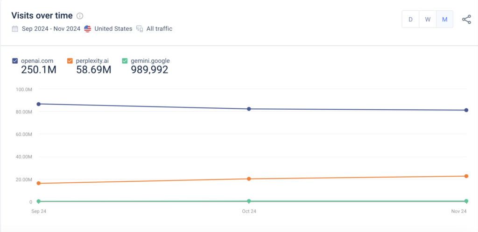Image resolution: width=478 pixels, height=232 pixels.
Task: Open the Visits over time info tooltip
Action: tap(80, 16)
